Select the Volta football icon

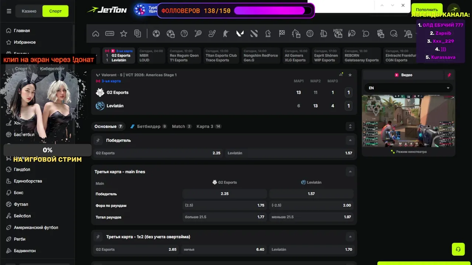tap(338, 33)
